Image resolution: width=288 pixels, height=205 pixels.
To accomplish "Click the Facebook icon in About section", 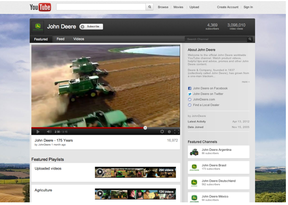I will click(190, 88).
